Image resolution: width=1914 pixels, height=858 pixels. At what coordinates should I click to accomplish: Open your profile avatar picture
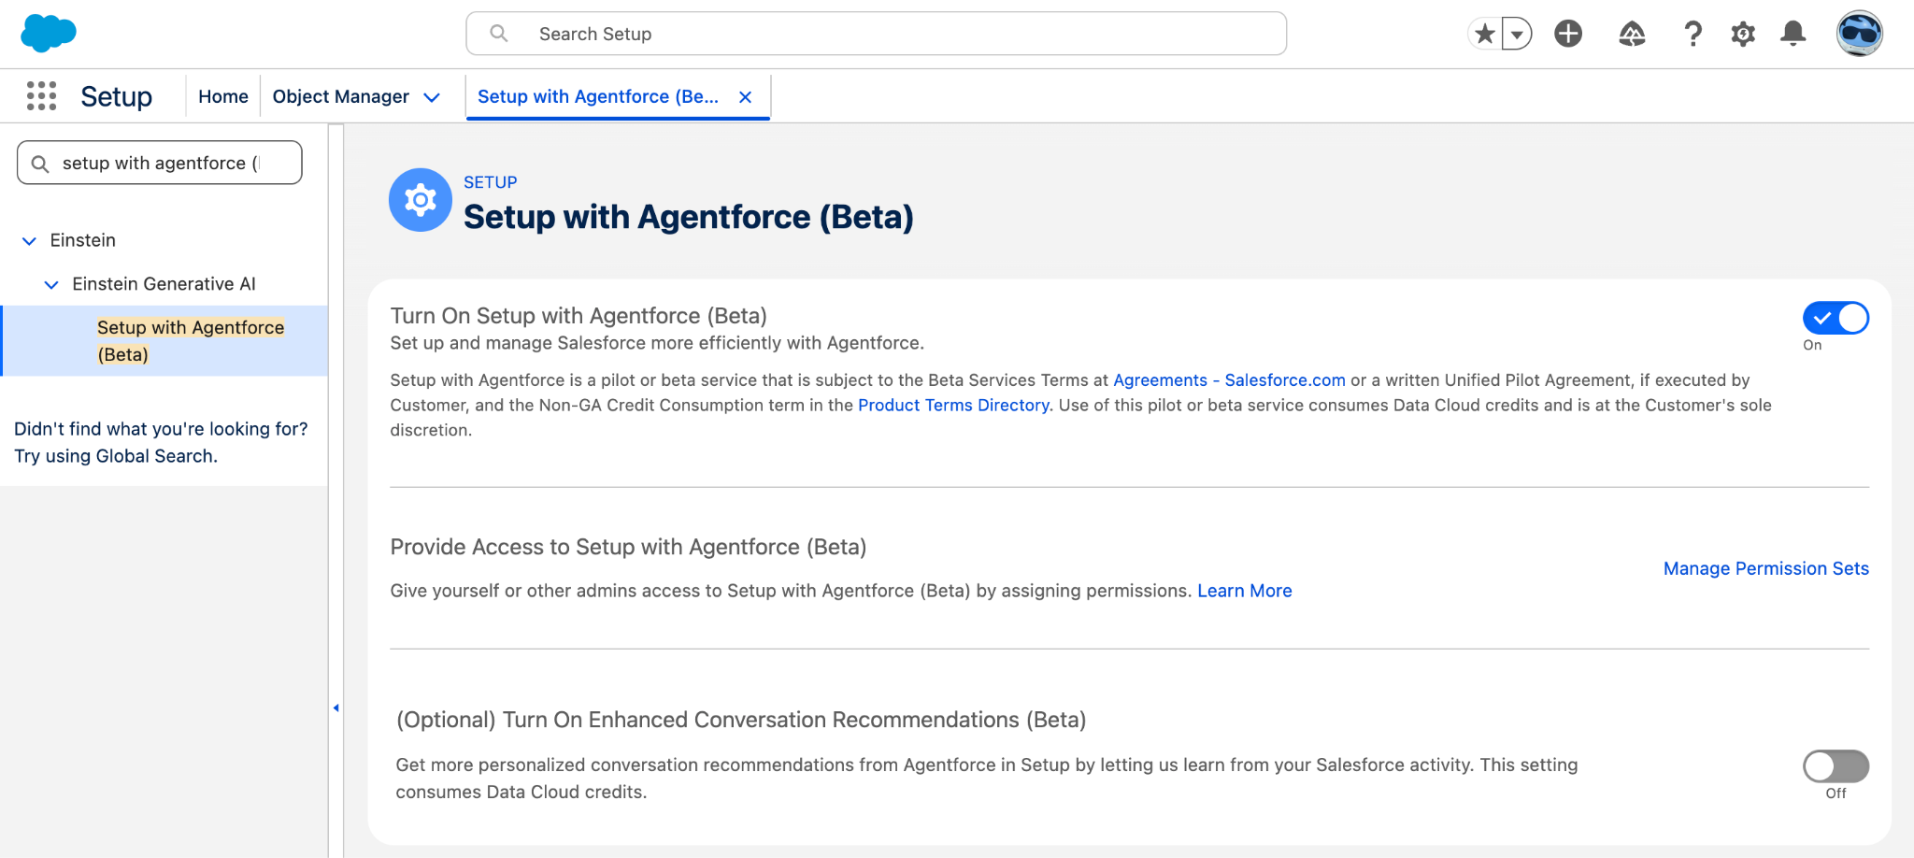pos(1859,33)
